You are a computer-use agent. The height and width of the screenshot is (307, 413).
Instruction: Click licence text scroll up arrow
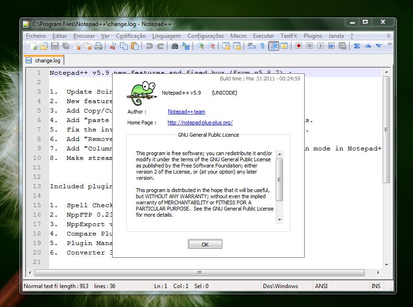(x=280, y=154)
